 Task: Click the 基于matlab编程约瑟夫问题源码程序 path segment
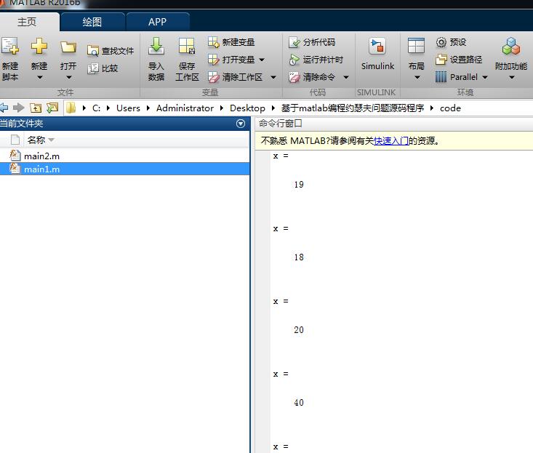click(x=353, y=108)
